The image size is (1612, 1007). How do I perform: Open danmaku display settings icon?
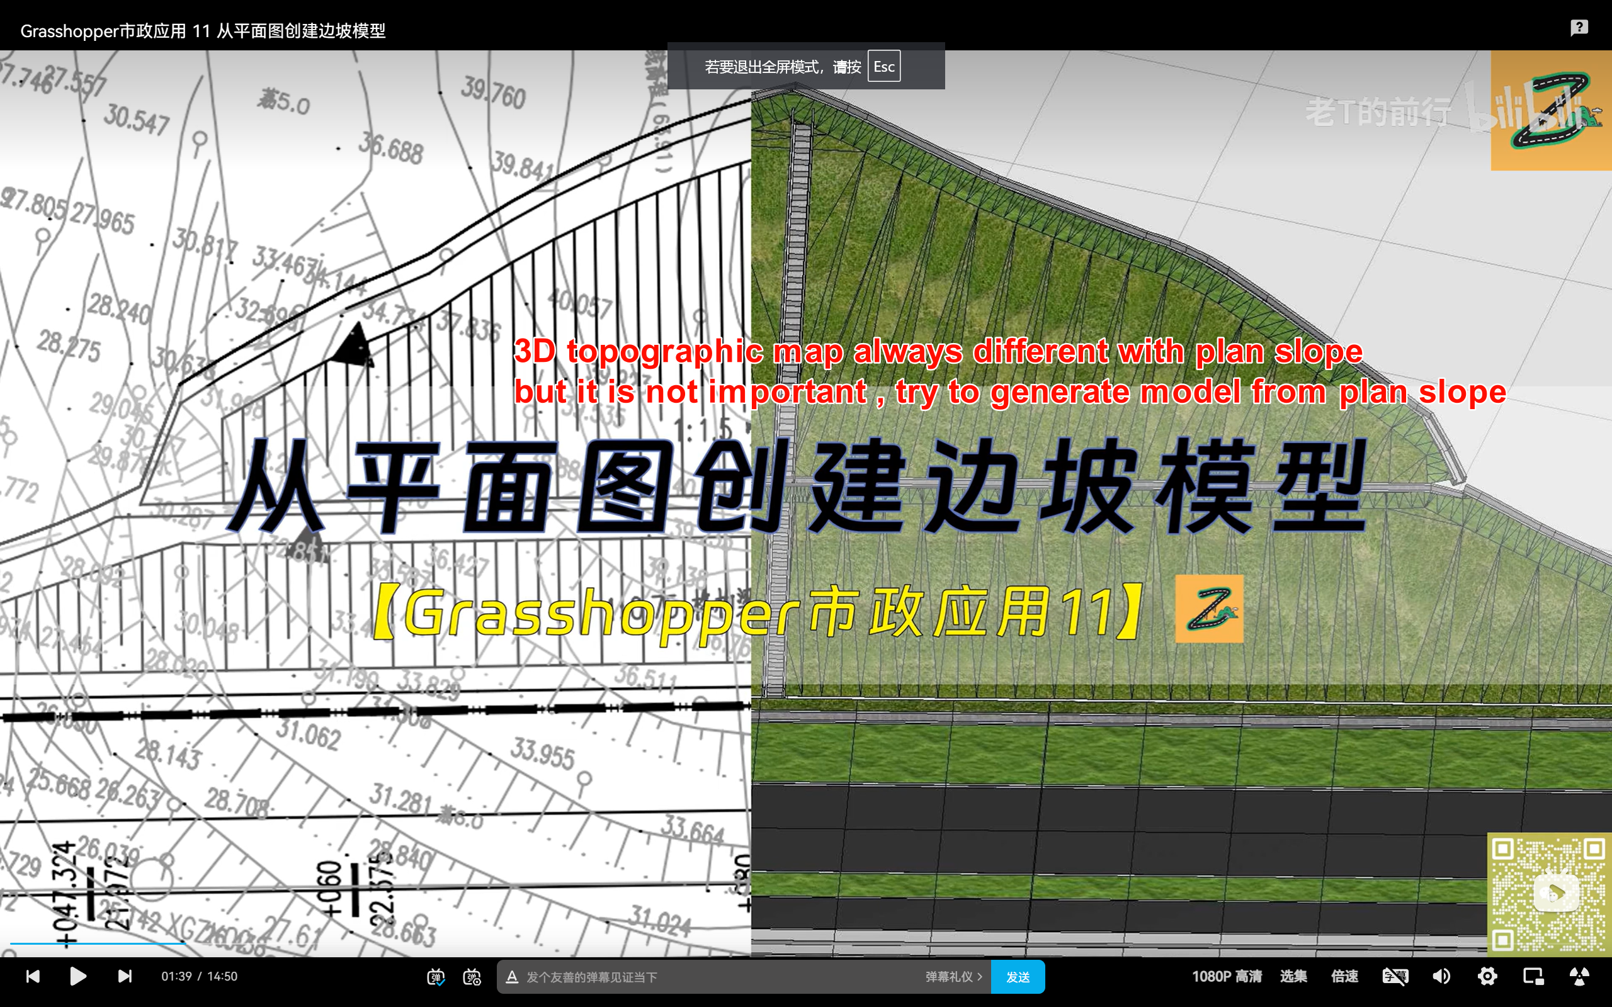[x=472, y=977]
